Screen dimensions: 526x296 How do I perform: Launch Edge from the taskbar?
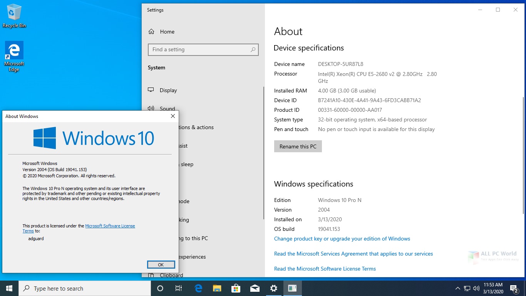tap(198, 288)
